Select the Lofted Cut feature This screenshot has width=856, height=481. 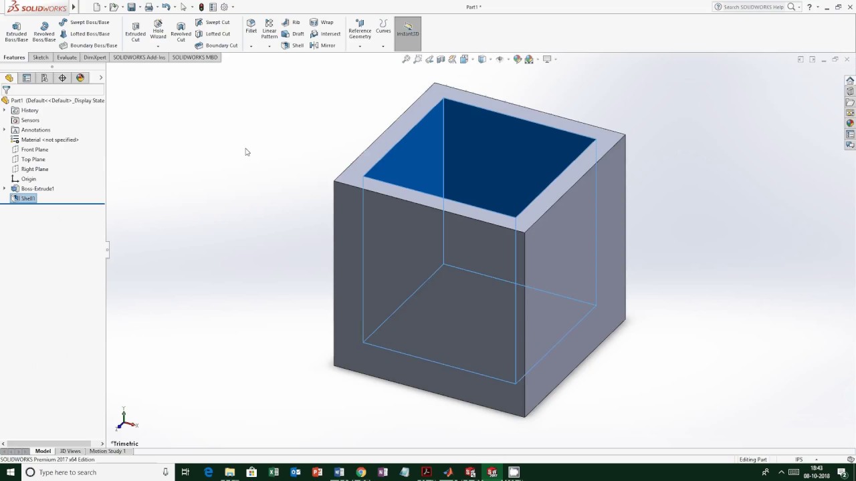(x=213, y=33)
